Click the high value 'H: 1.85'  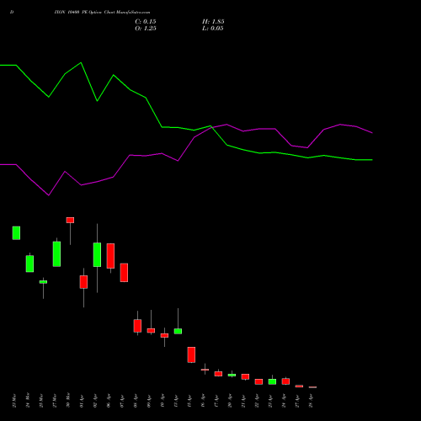click(213, 22)
